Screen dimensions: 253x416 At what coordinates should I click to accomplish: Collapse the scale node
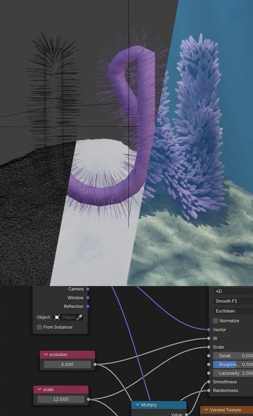point(40,389)
